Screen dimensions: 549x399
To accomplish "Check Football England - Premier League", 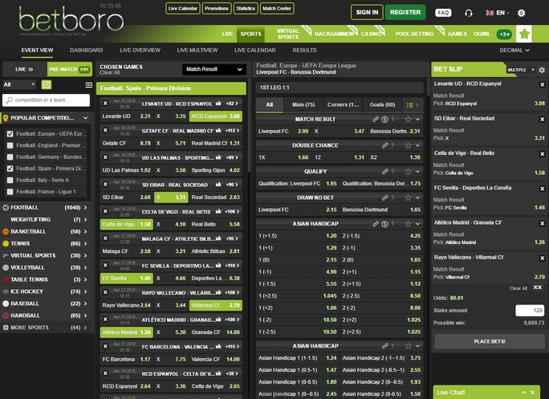I will [10, 145].
